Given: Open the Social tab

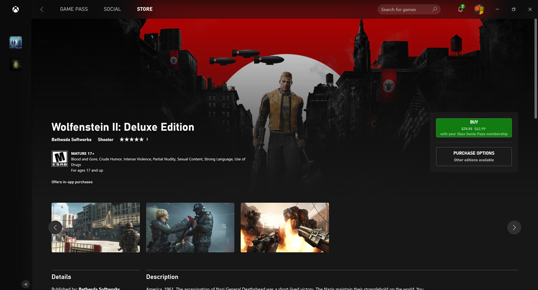Looking at the screenshot, I should click(x=112, y=9).
